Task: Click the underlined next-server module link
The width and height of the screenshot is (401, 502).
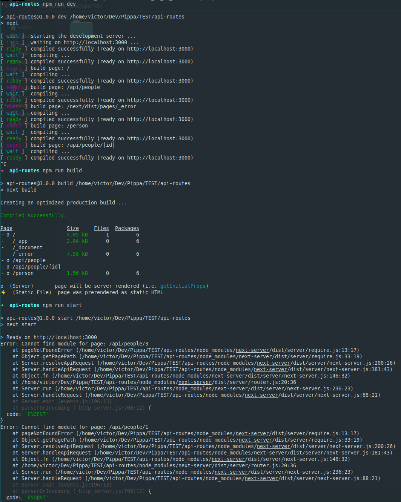Action: pyautogui.click(x=252, y=350)
